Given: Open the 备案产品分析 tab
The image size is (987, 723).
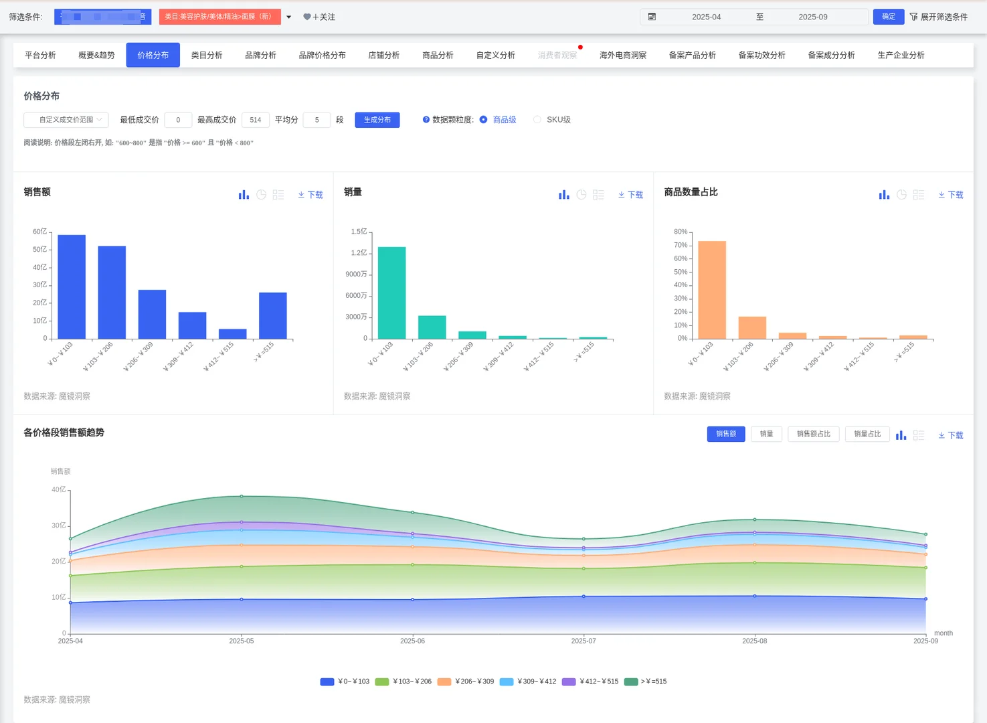Looking at the screenshot, I should (x=693, y=55).
